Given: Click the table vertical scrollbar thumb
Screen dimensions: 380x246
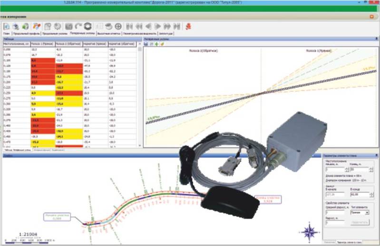Looking at the screenshot, I should [140, 49].
